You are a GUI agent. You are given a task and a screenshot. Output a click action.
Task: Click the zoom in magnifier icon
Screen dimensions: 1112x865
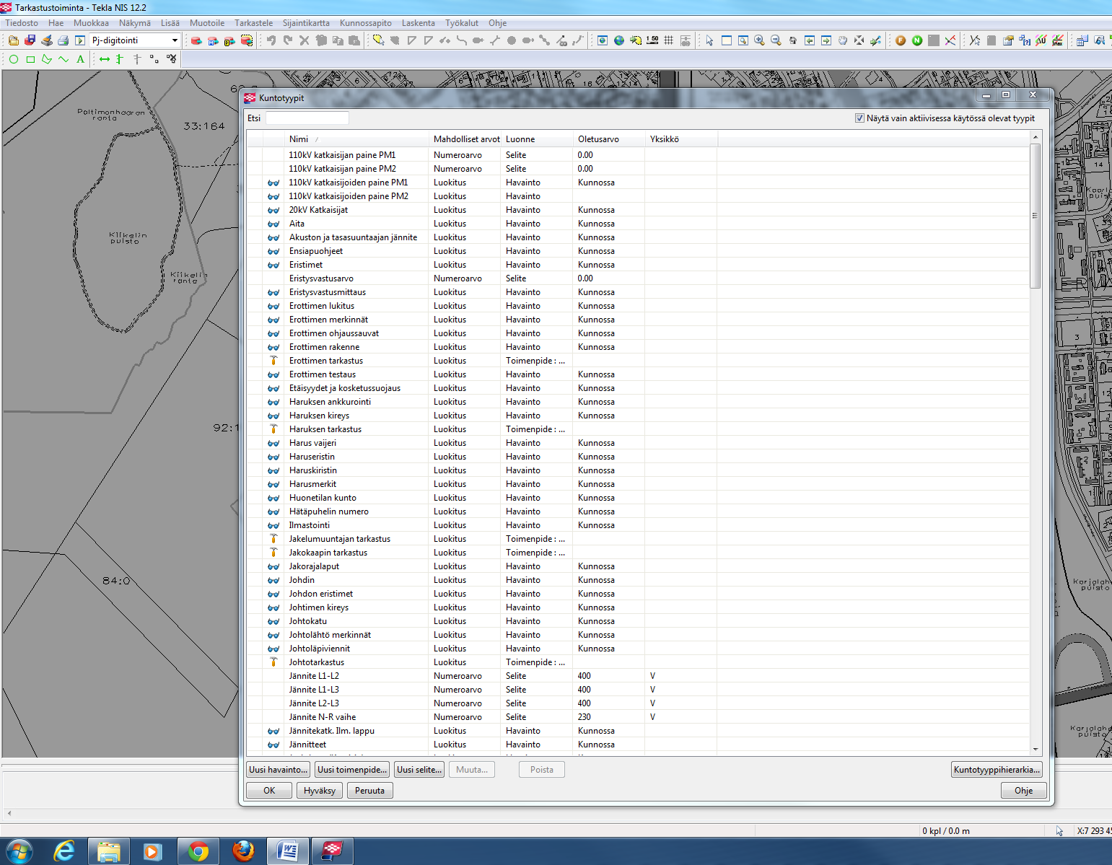click(759, 40)
